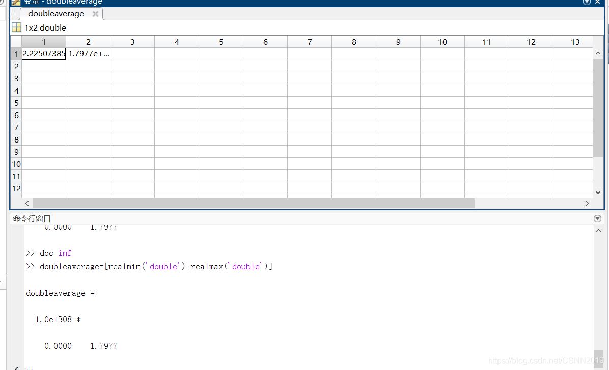Click the bottom 1.7977 output value
The image size is (609, 370).
click(x=104, y=346)
